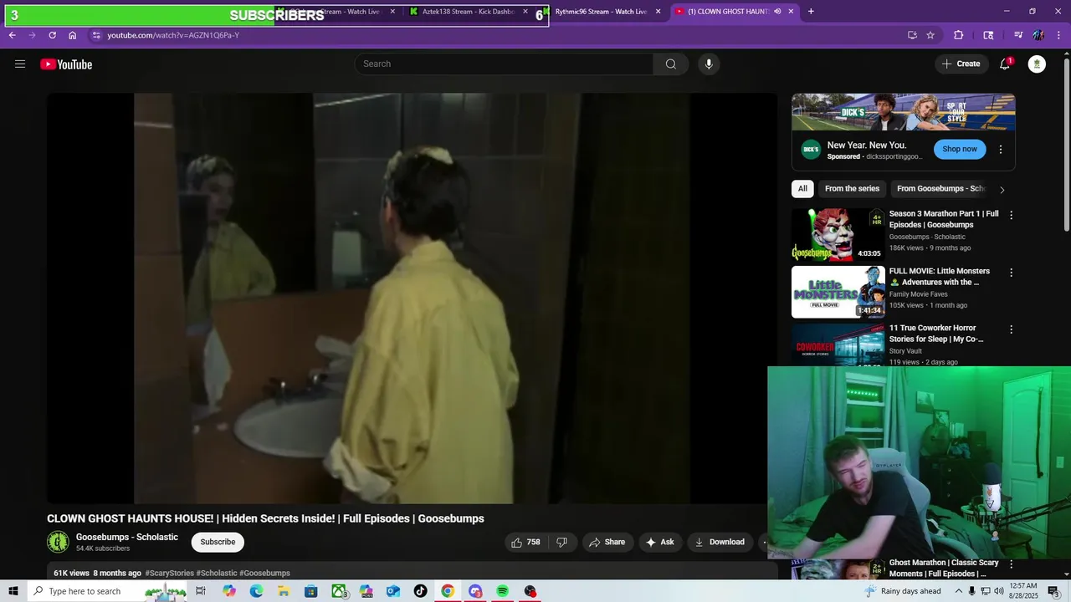The image size is (1071, 602).
Task: Open the Rainy days ahead weather widget
Action: click(902, 591)
